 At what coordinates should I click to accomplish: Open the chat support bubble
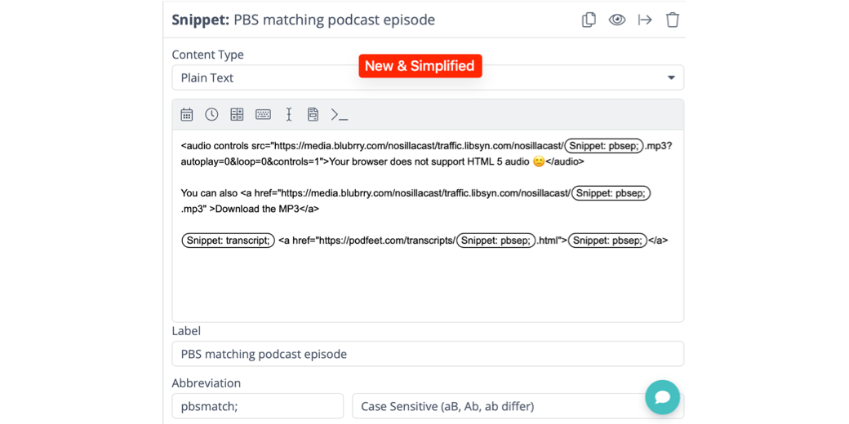point(662,397)
